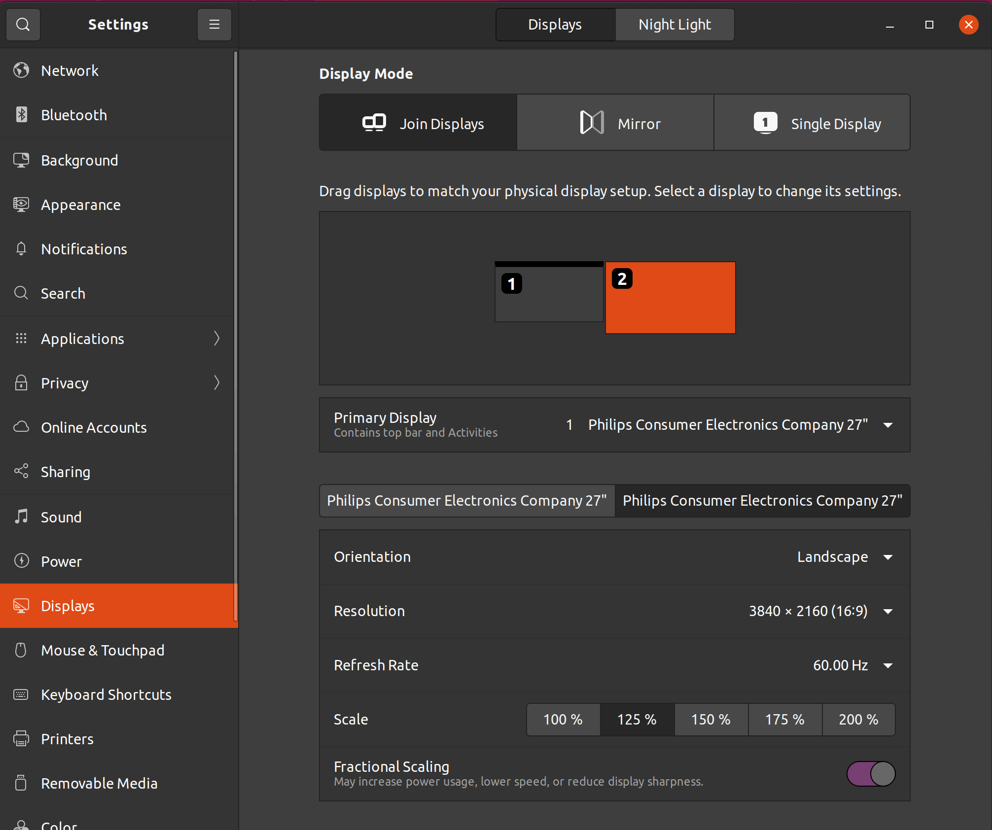Set scale to 150 %

coord(711,719)
